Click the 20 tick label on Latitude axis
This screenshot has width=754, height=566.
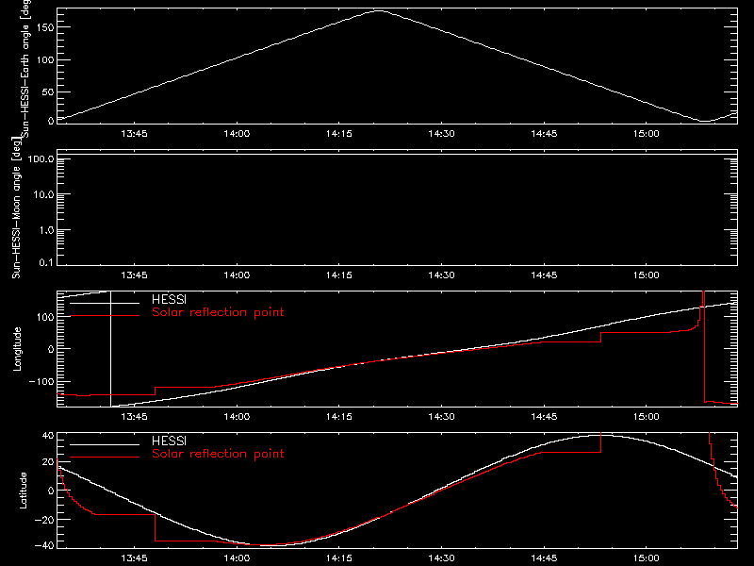pos(48,462)
